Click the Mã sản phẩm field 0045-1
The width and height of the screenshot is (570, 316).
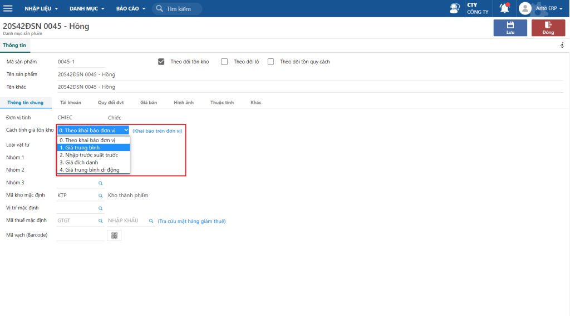coord(81,62)
